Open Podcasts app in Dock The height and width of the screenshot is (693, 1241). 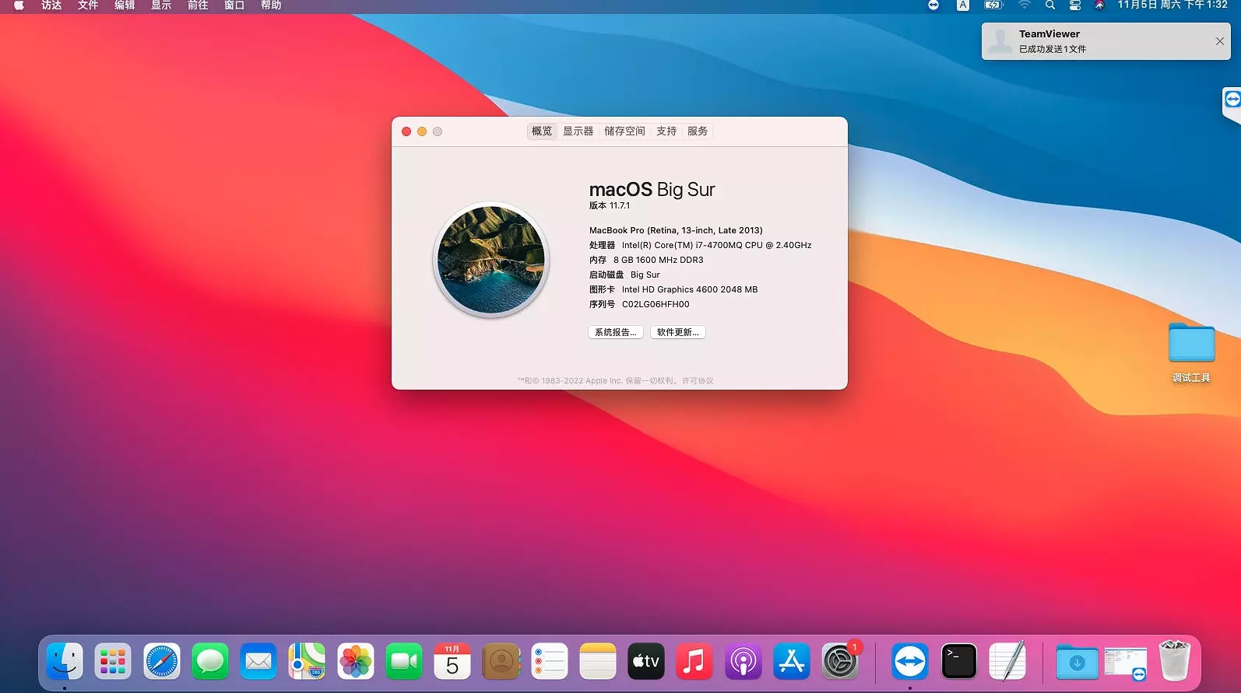(744, 662)
